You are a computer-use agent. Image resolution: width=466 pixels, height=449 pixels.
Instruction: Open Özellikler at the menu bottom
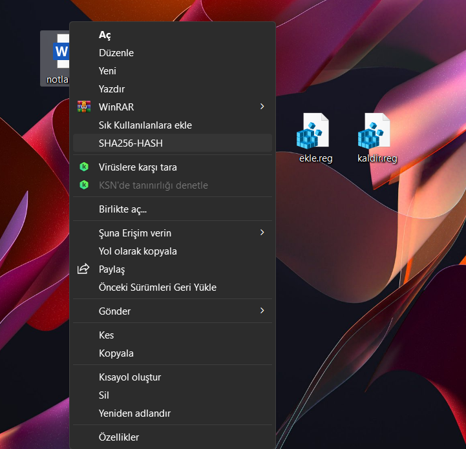tap(119, 437)
